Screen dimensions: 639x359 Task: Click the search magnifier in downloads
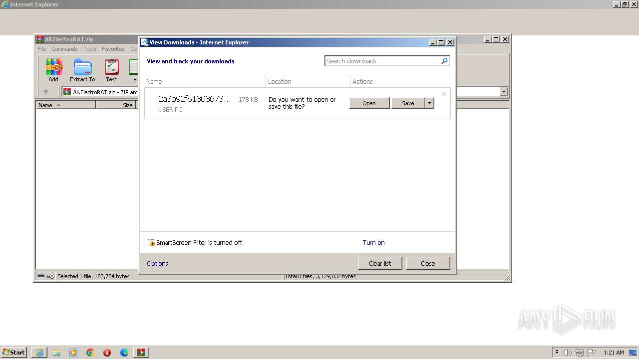tap(444, 61)
